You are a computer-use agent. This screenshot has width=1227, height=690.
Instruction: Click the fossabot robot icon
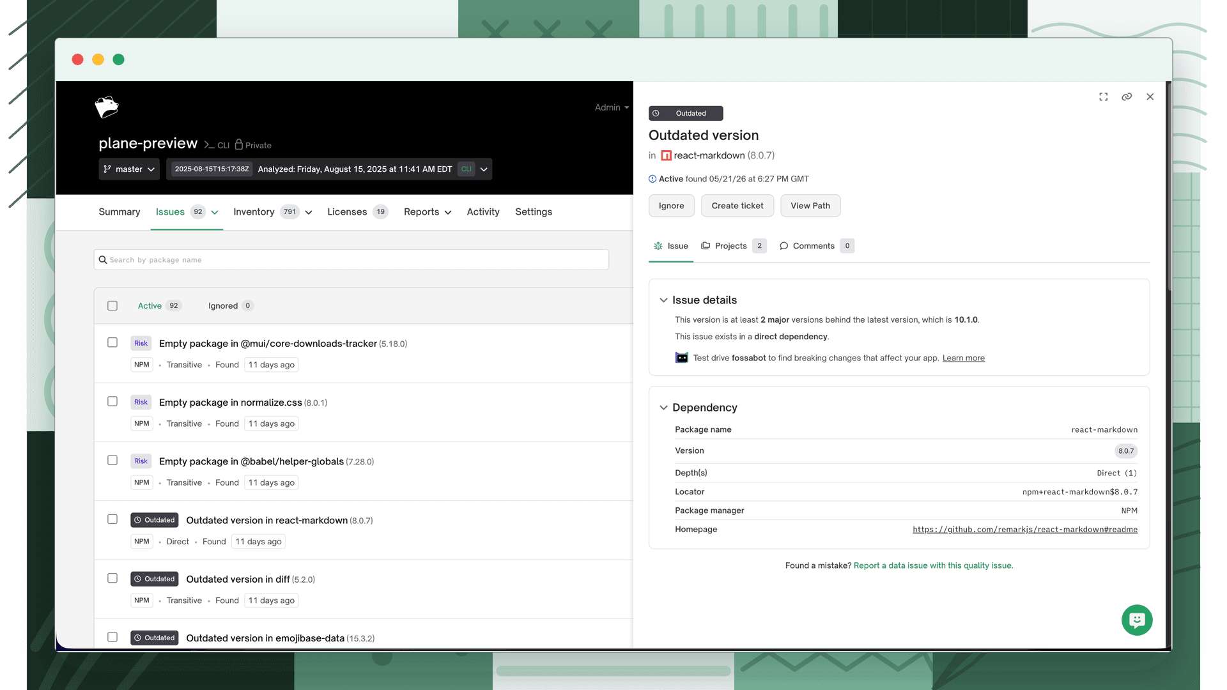(682, 358)
